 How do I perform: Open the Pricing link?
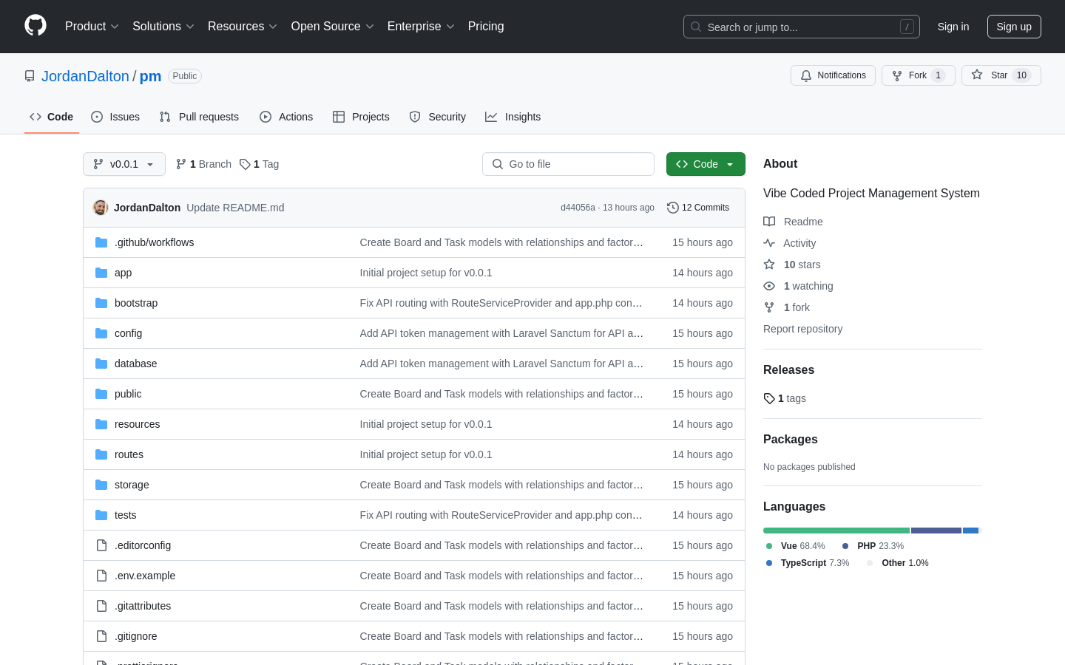[x=486, y=27]
